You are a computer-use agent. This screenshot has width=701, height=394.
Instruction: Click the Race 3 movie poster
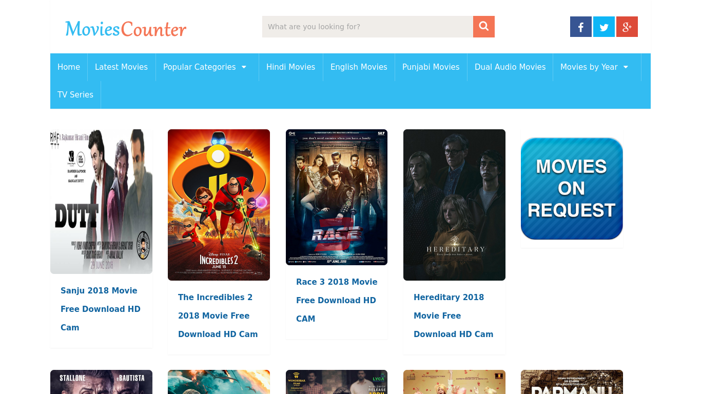click(x=337, y=197)
